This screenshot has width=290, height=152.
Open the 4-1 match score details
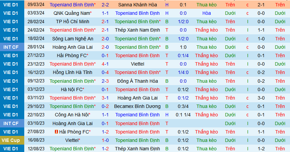pos(105,64)
